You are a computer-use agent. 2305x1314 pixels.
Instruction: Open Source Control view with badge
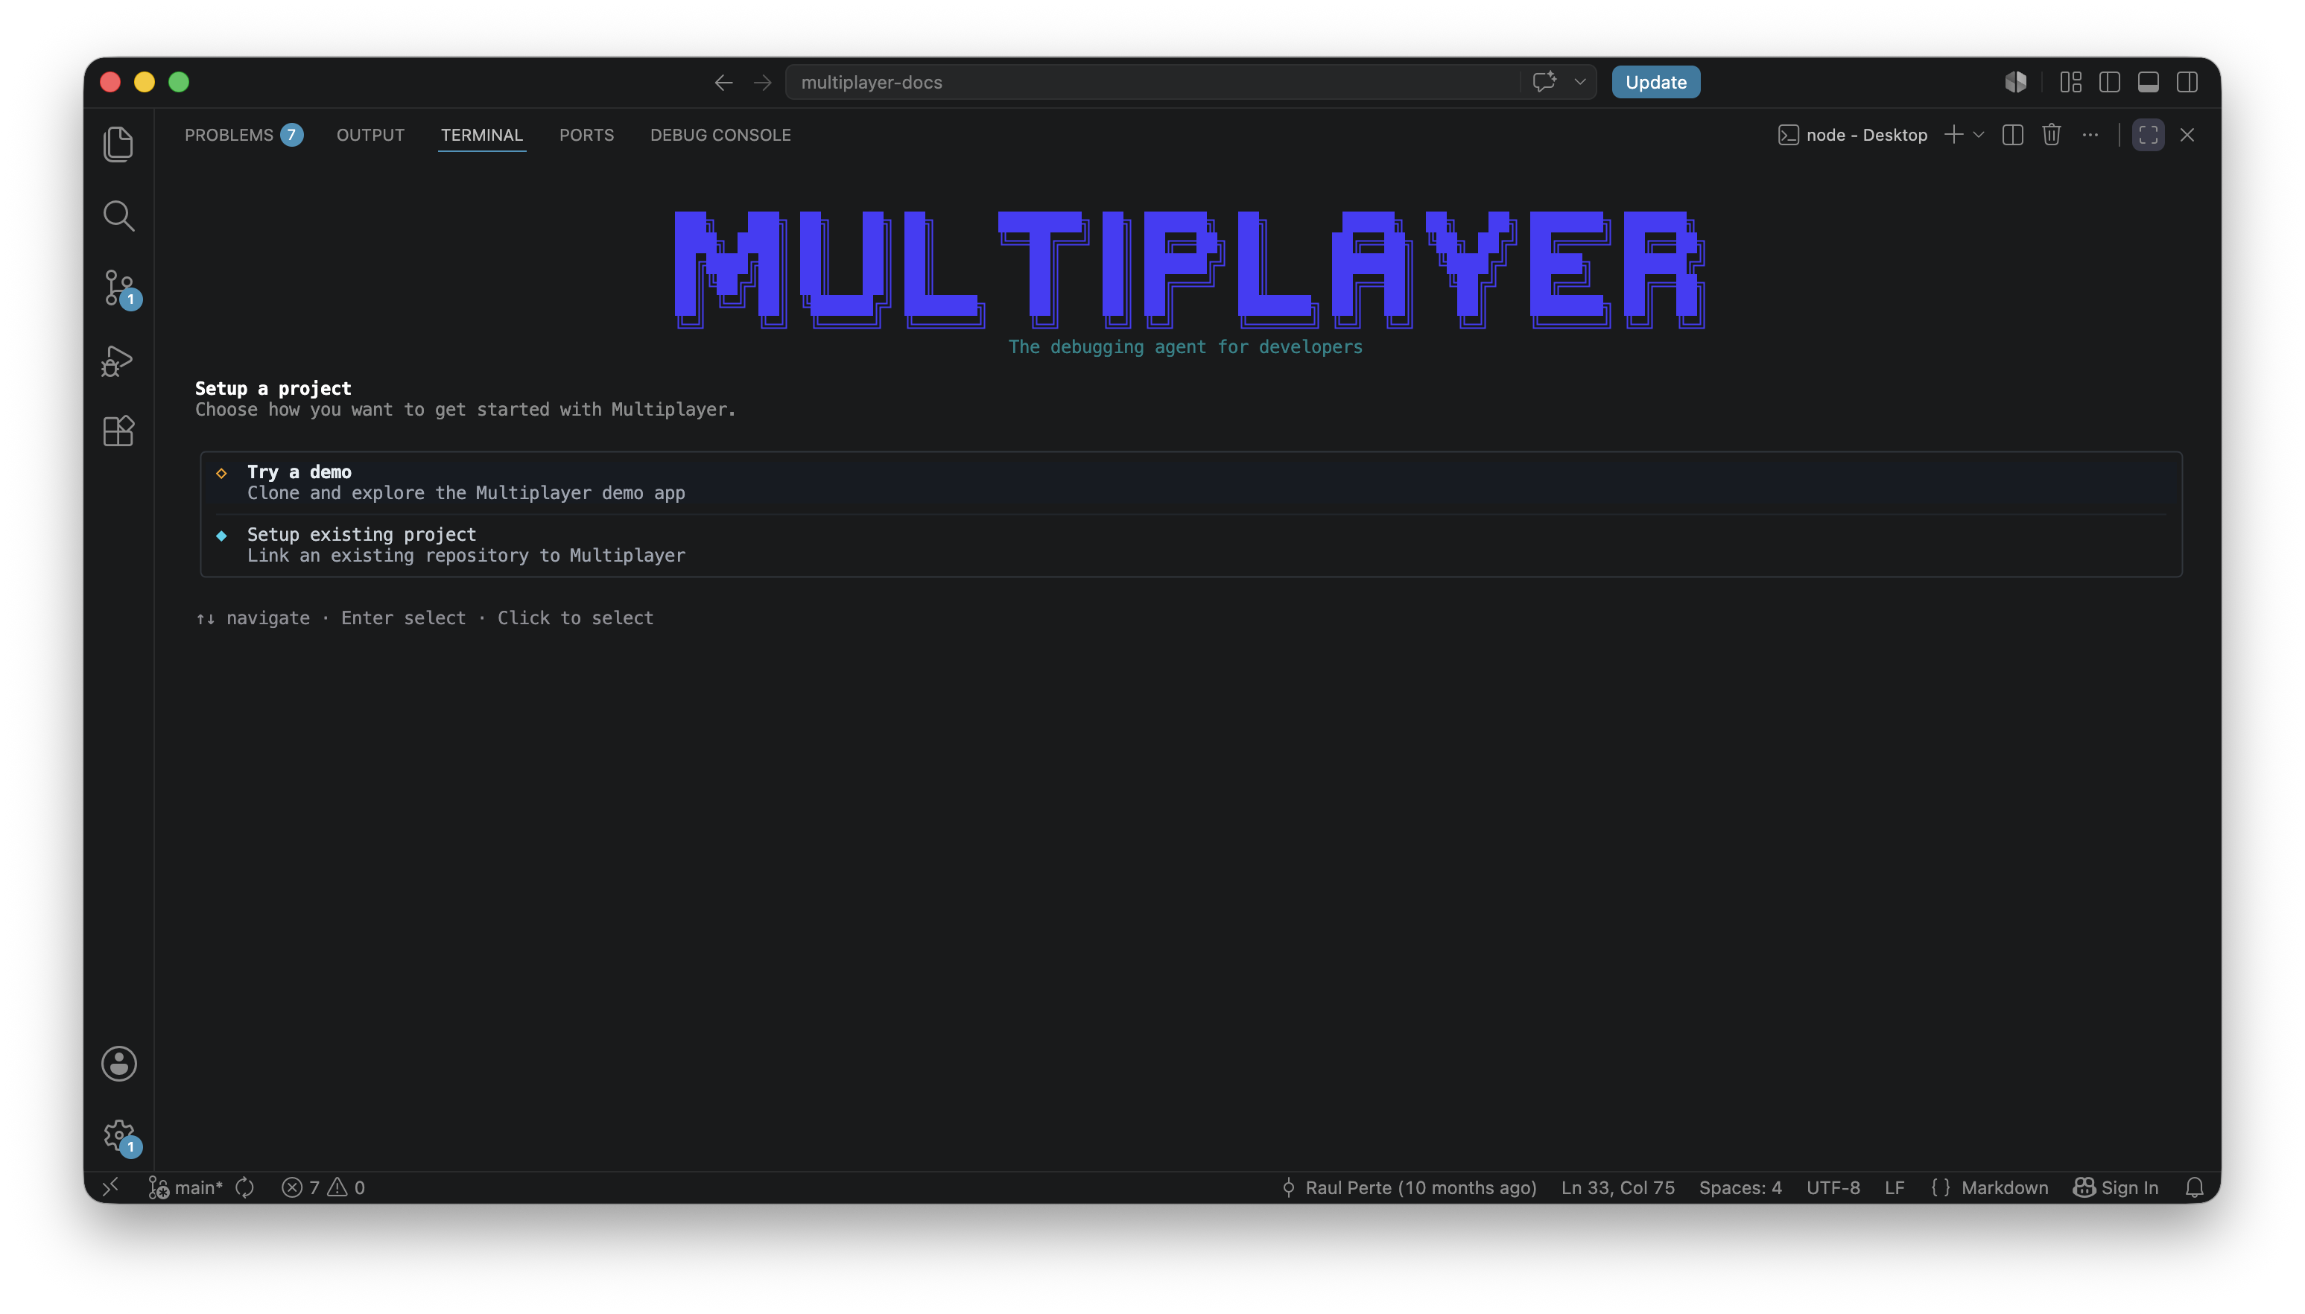tap(120, 289)
